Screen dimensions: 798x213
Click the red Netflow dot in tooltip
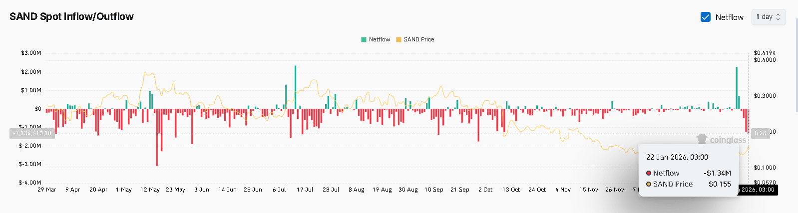pyautogui.click(x=649, y=173)
